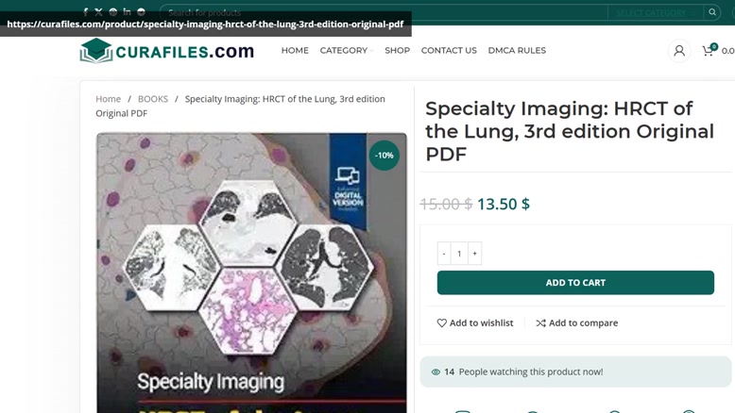The width and height of the screenshot is (735, 413).
Task: Click the compare arrows icon
Action: tap(540, 323)
